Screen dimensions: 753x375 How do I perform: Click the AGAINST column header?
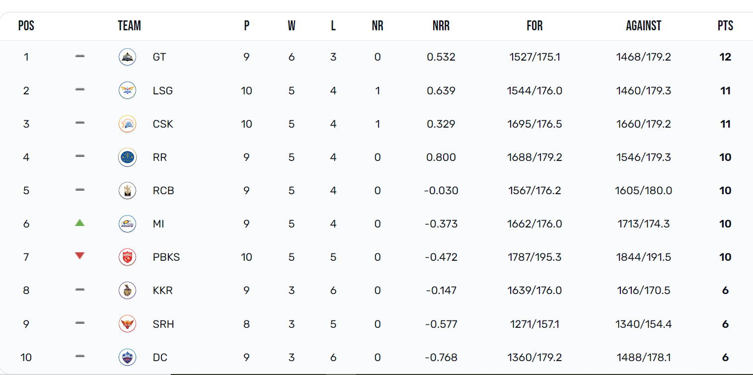tap(643, 26)
